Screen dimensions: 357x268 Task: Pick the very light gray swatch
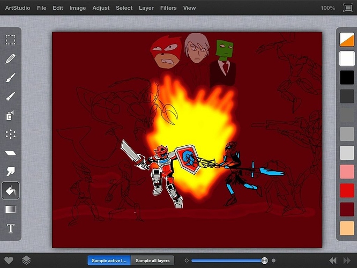(x=347, y=153)
